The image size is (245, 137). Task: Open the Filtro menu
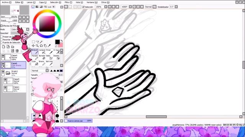68,2
